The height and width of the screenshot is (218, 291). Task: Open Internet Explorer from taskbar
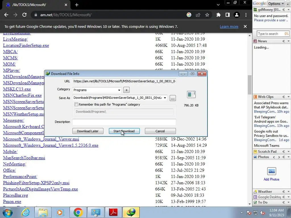pos(25,212)
